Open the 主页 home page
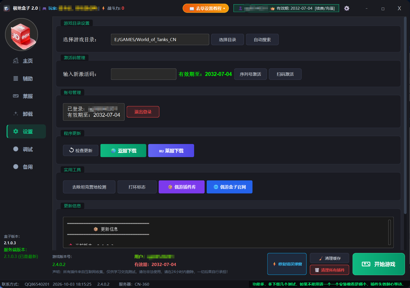The width and height of the screenshot is (410, 288). coord(26,61)
